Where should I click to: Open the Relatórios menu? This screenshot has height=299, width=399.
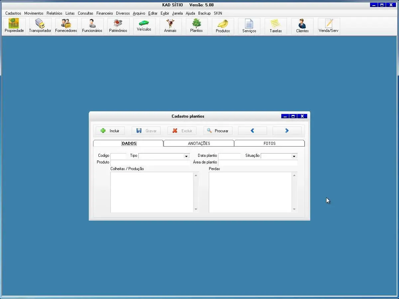point(55,13)
